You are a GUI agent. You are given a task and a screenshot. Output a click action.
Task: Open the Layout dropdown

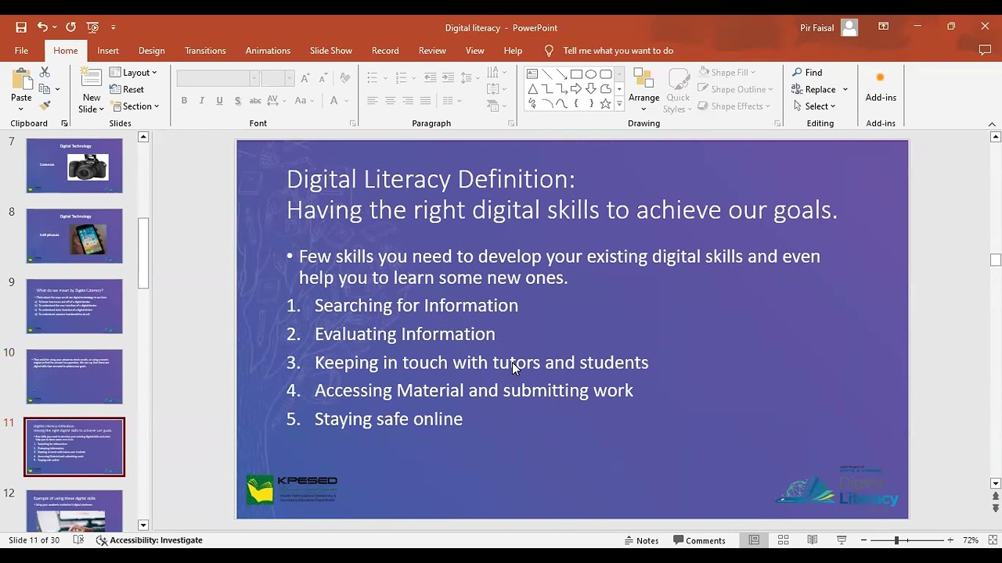134,73
